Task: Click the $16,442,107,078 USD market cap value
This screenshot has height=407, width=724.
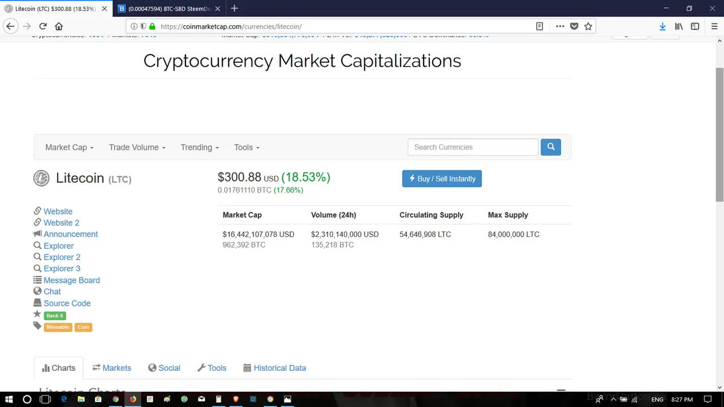Action: click(x=258, y=234)
